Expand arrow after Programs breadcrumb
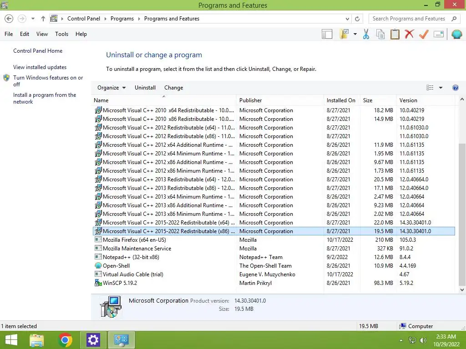 (139, 19)
